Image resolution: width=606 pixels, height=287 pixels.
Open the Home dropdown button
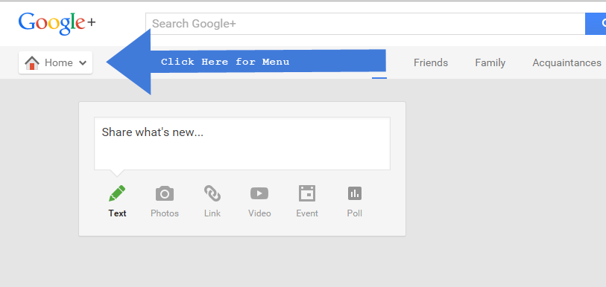point(55,62)
